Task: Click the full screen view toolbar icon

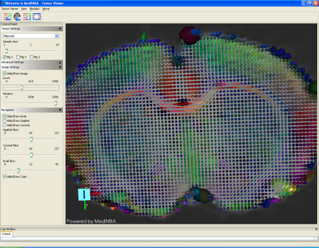Action: pos(37,17)
